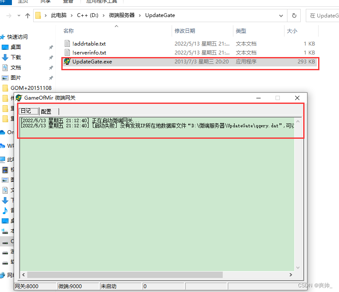This screenshot has height=292, width=339.
Task: Sort files by 大小 column header
Action: 292,31
